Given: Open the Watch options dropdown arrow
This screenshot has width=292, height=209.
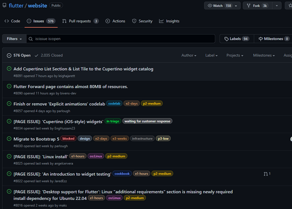Looking at the screenshot, I should tap(236, 6).
